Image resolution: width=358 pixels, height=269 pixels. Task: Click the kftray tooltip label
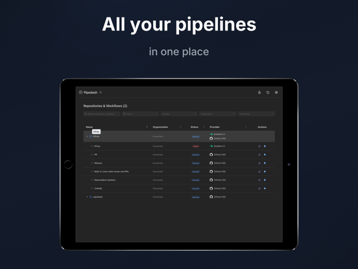(97, 132)
